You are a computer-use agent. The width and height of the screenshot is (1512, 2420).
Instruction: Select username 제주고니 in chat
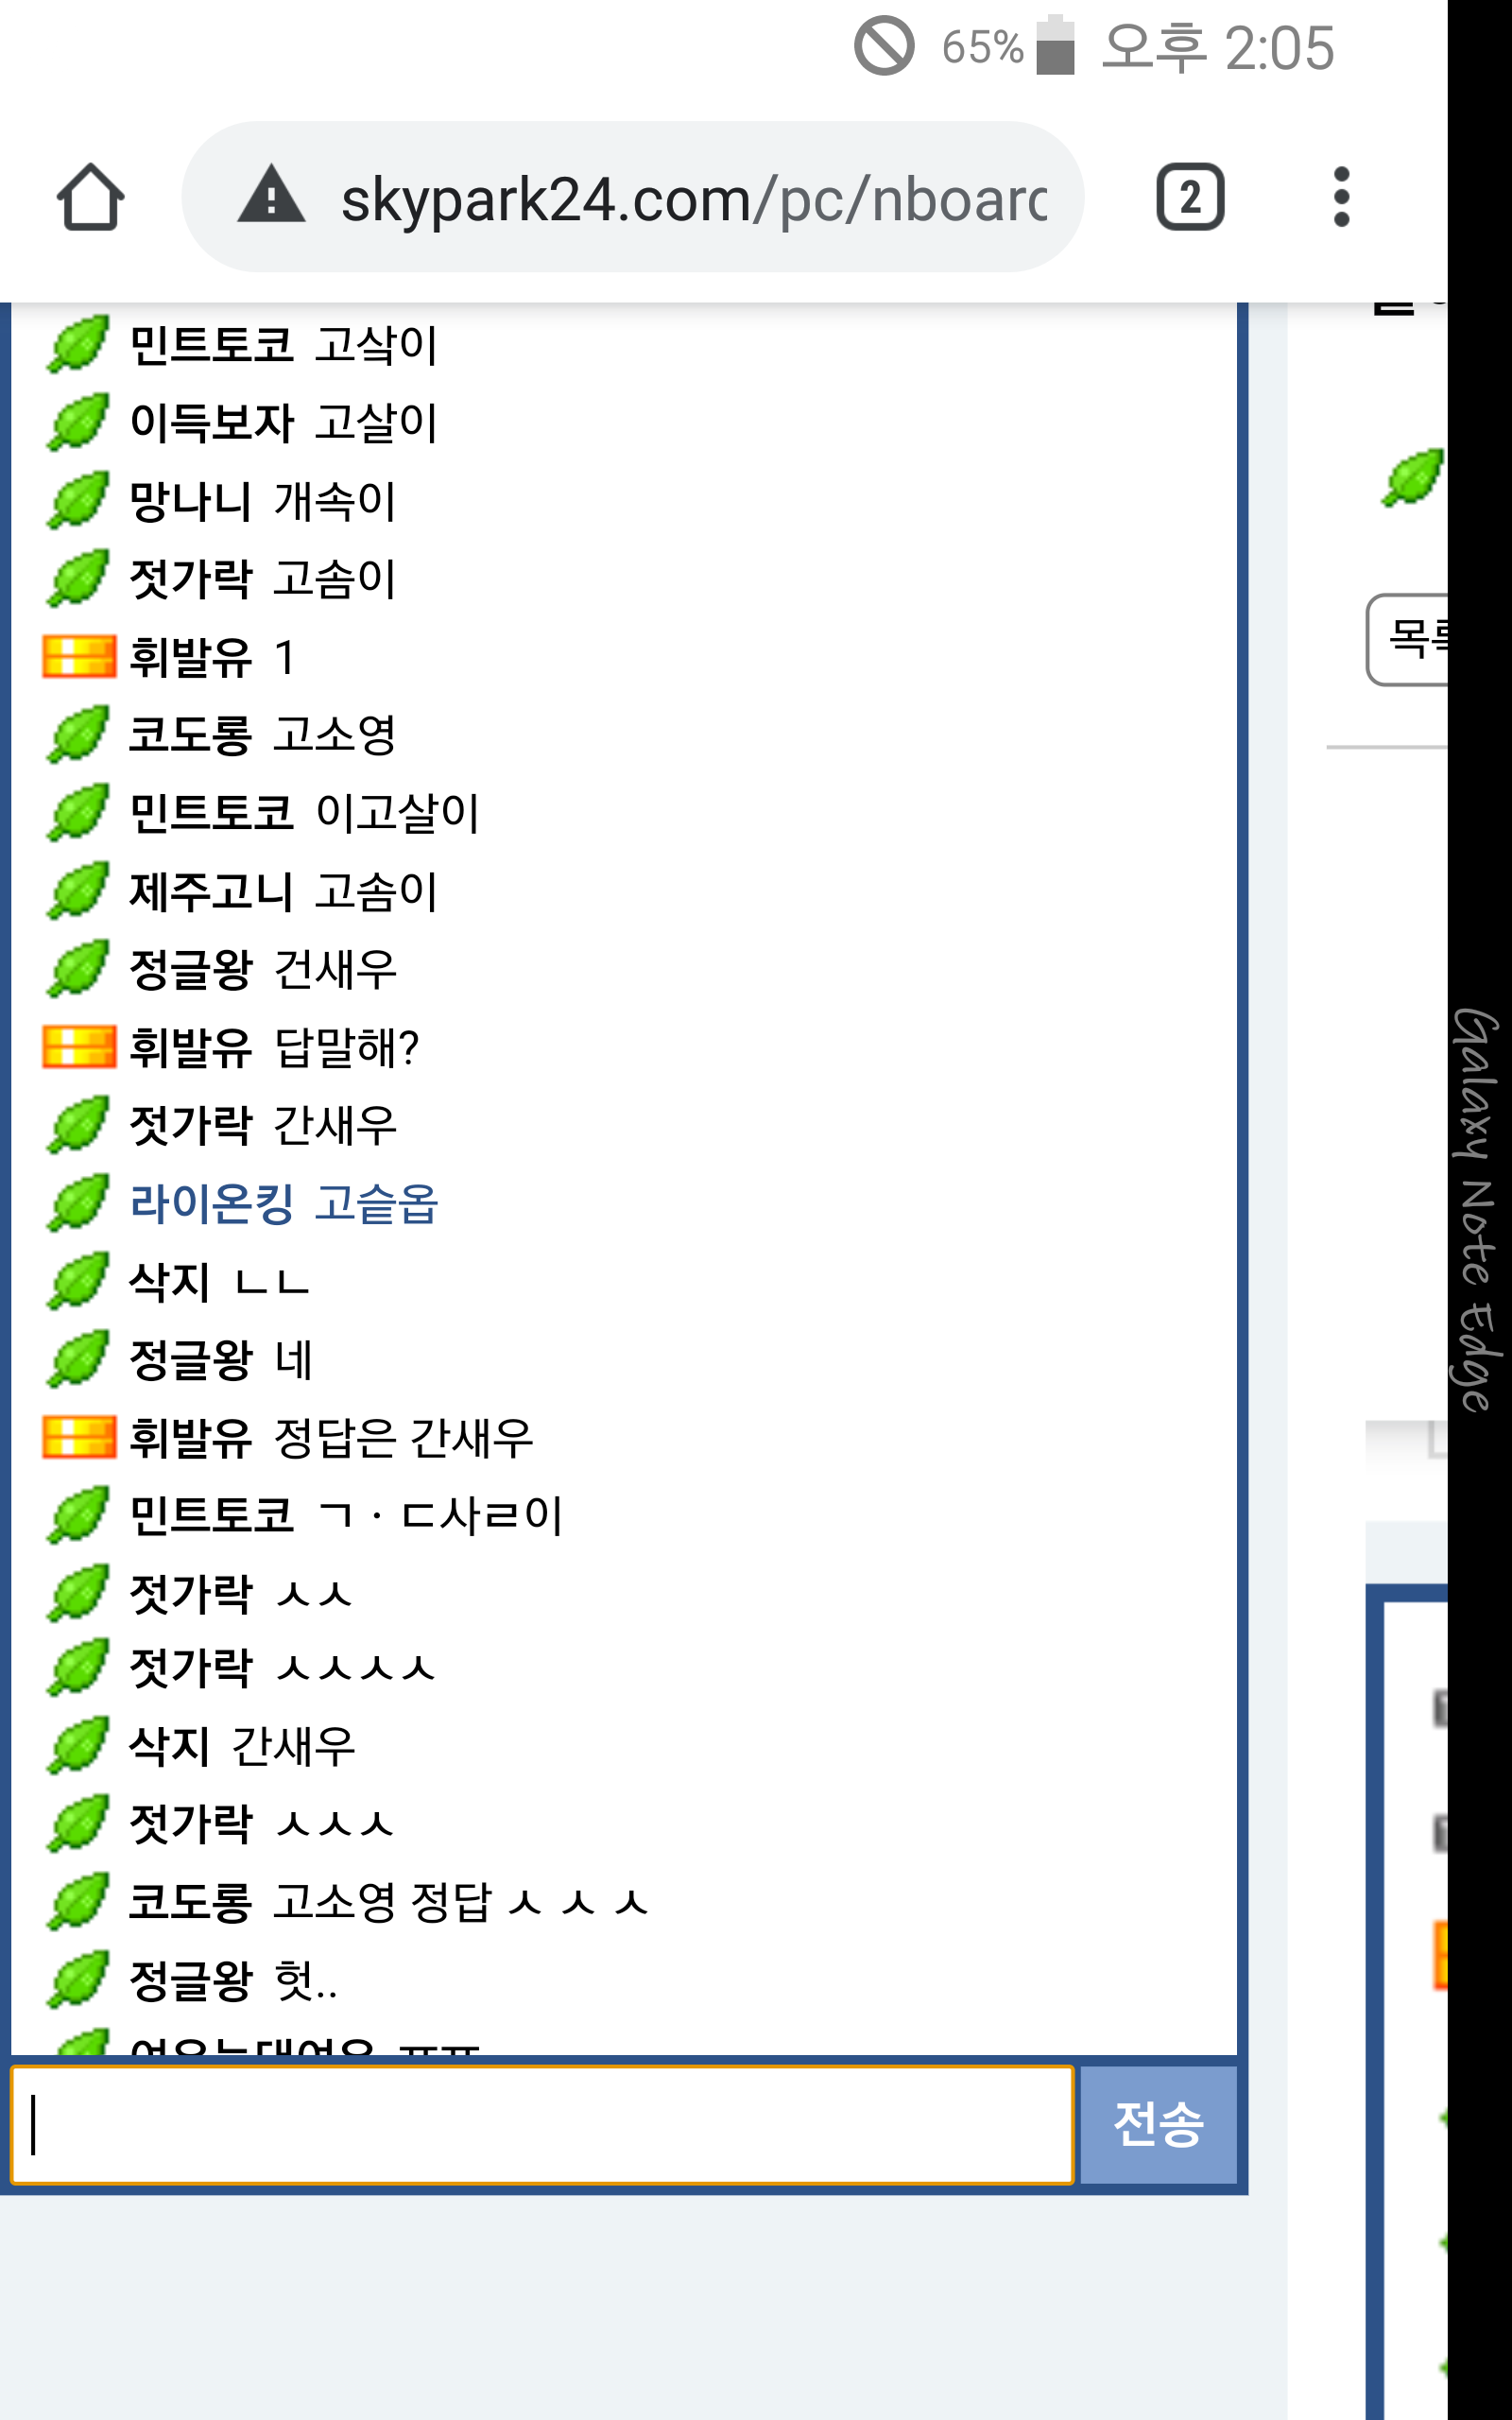[211, 891]
